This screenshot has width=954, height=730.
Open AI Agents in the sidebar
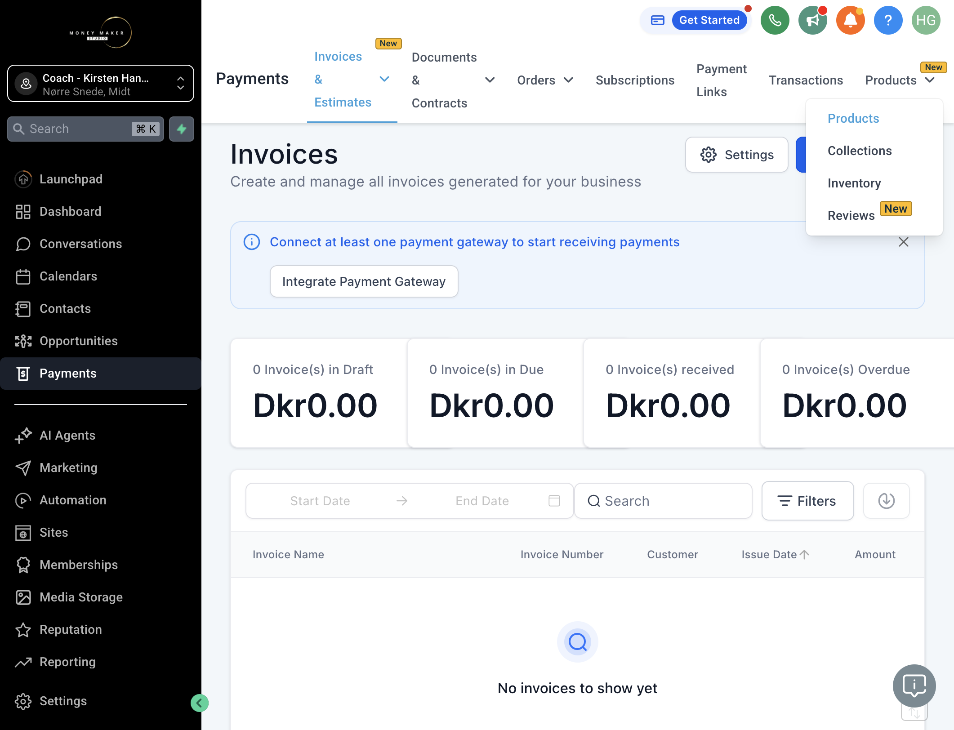[x=101, y=435]
